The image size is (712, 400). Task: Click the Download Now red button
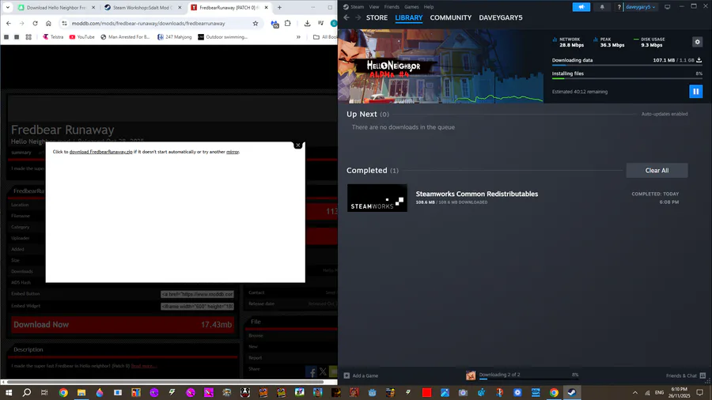[123, 325]
